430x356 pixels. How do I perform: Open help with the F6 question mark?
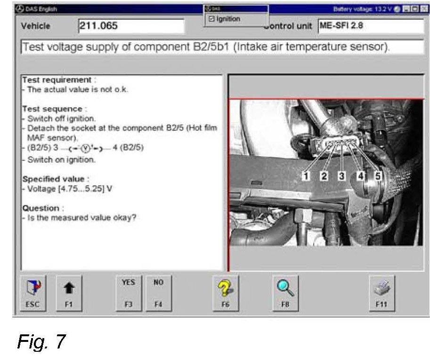[x=225, y=293]
